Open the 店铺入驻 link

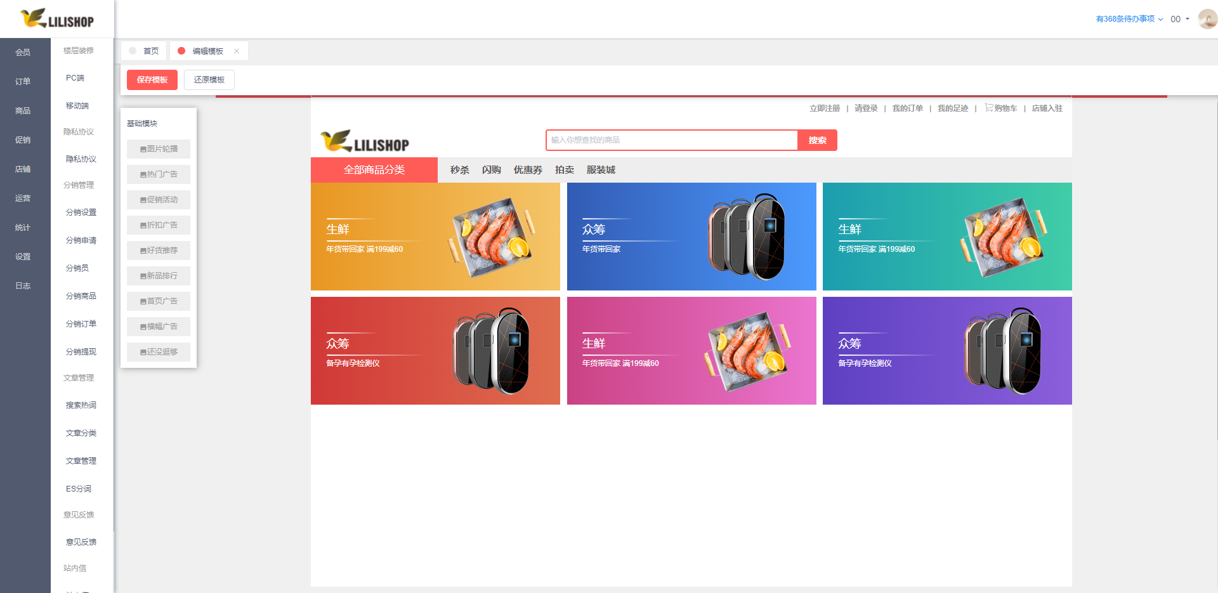[x=1047, y=108]
